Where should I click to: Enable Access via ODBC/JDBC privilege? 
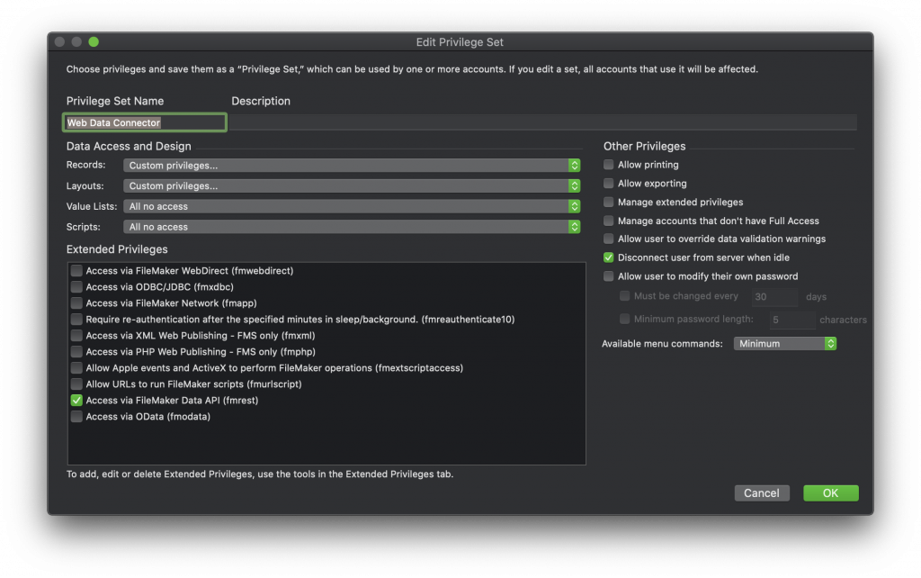pyautogui.click(x=76, y=285)
